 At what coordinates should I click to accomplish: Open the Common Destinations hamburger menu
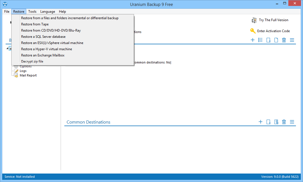point(292,122)
